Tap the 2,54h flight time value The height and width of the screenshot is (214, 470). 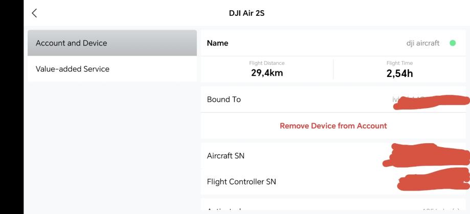tap(399, 73)
